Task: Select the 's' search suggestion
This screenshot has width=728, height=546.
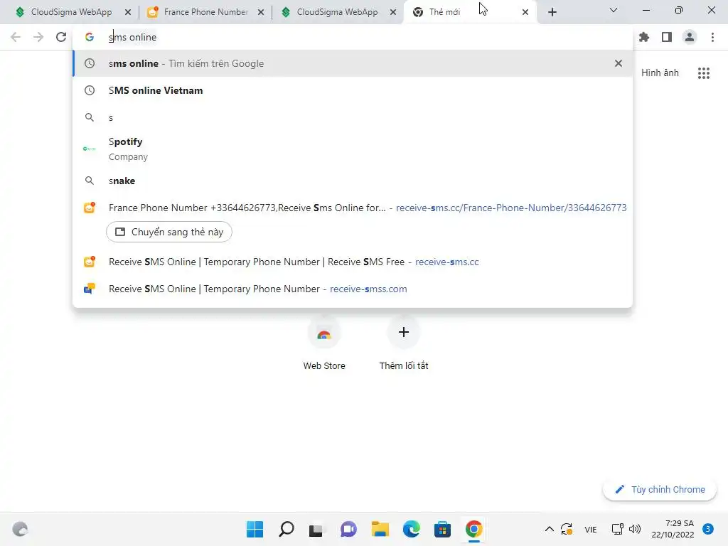Action: pos(353,117)
